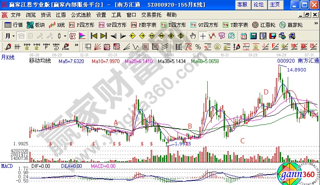Screen dimensions: 320x185
Task: Open the 月 period dropdown arrow
Action: [14, 36]
